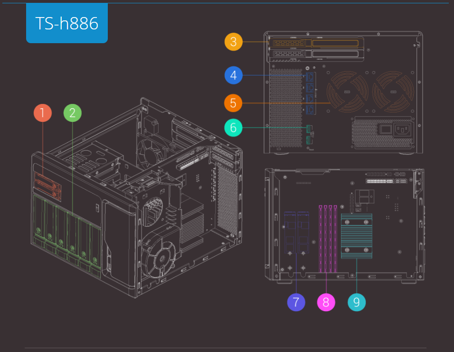Click the power rocker switch on rear panel
The image size is (454, 352).
(x=385, y=129)
